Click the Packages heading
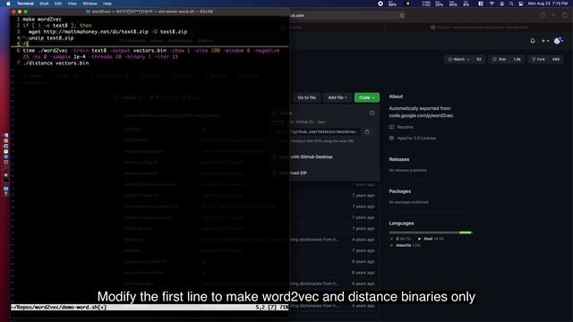The width and height of the screenshot is (573, 322). [x=400, y=191]
